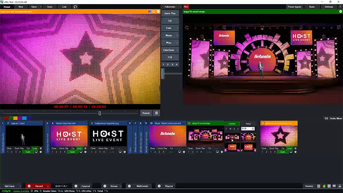This screenshot has width=343, height=193.
Task: Open the Stream settings gear
Action: 105,186
